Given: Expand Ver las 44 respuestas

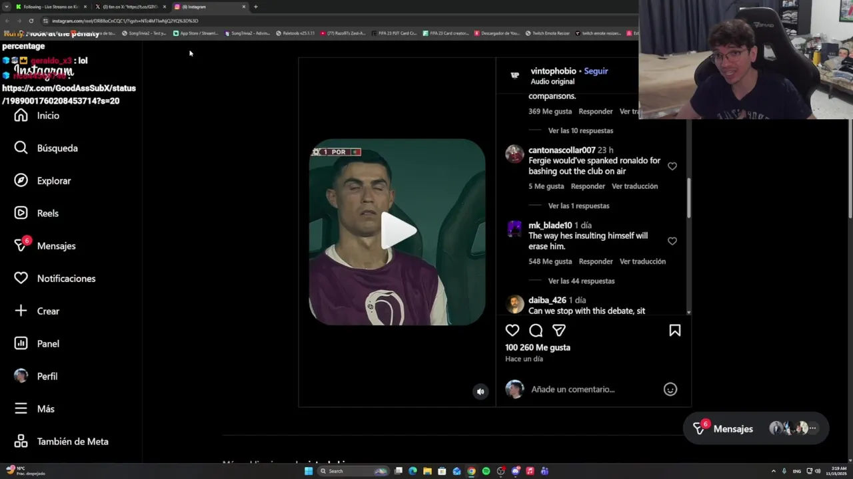Looking at the screenshot, I should click(581, 281).
